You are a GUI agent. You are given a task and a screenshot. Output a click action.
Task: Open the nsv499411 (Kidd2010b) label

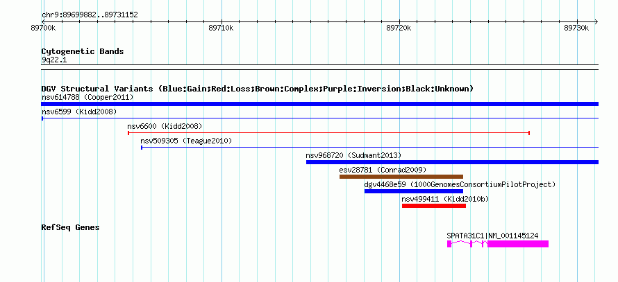click(445, 199)
